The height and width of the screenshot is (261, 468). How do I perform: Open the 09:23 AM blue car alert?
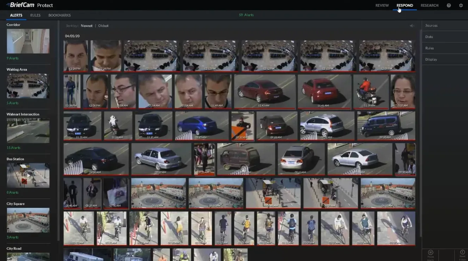[202, 126]
